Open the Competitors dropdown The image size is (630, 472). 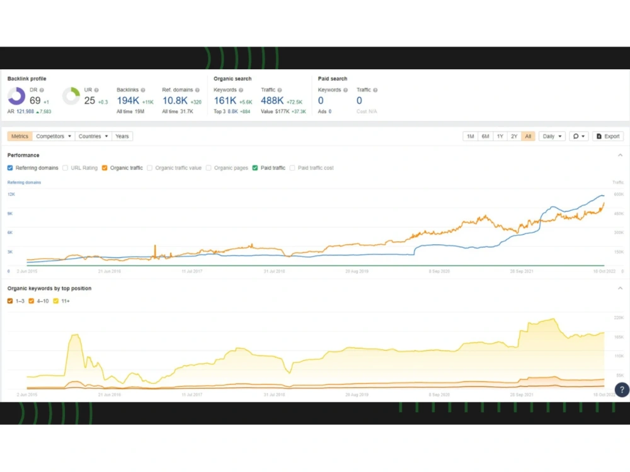click(x=54, y=137)
